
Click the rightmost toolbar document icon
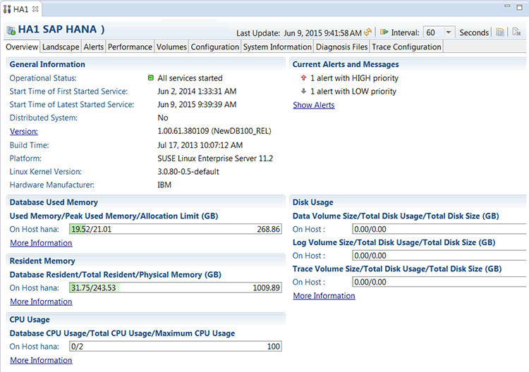click(516, 32)
